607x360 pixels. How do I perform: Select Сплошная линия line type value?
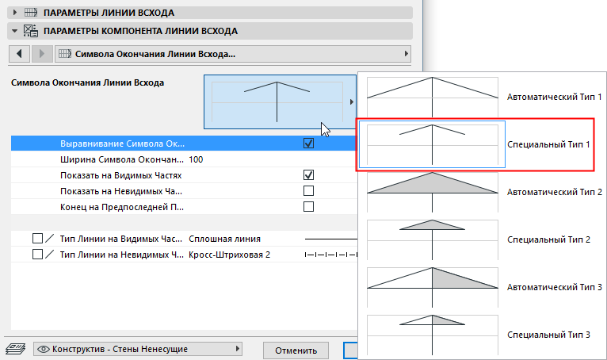coord(224,239)
